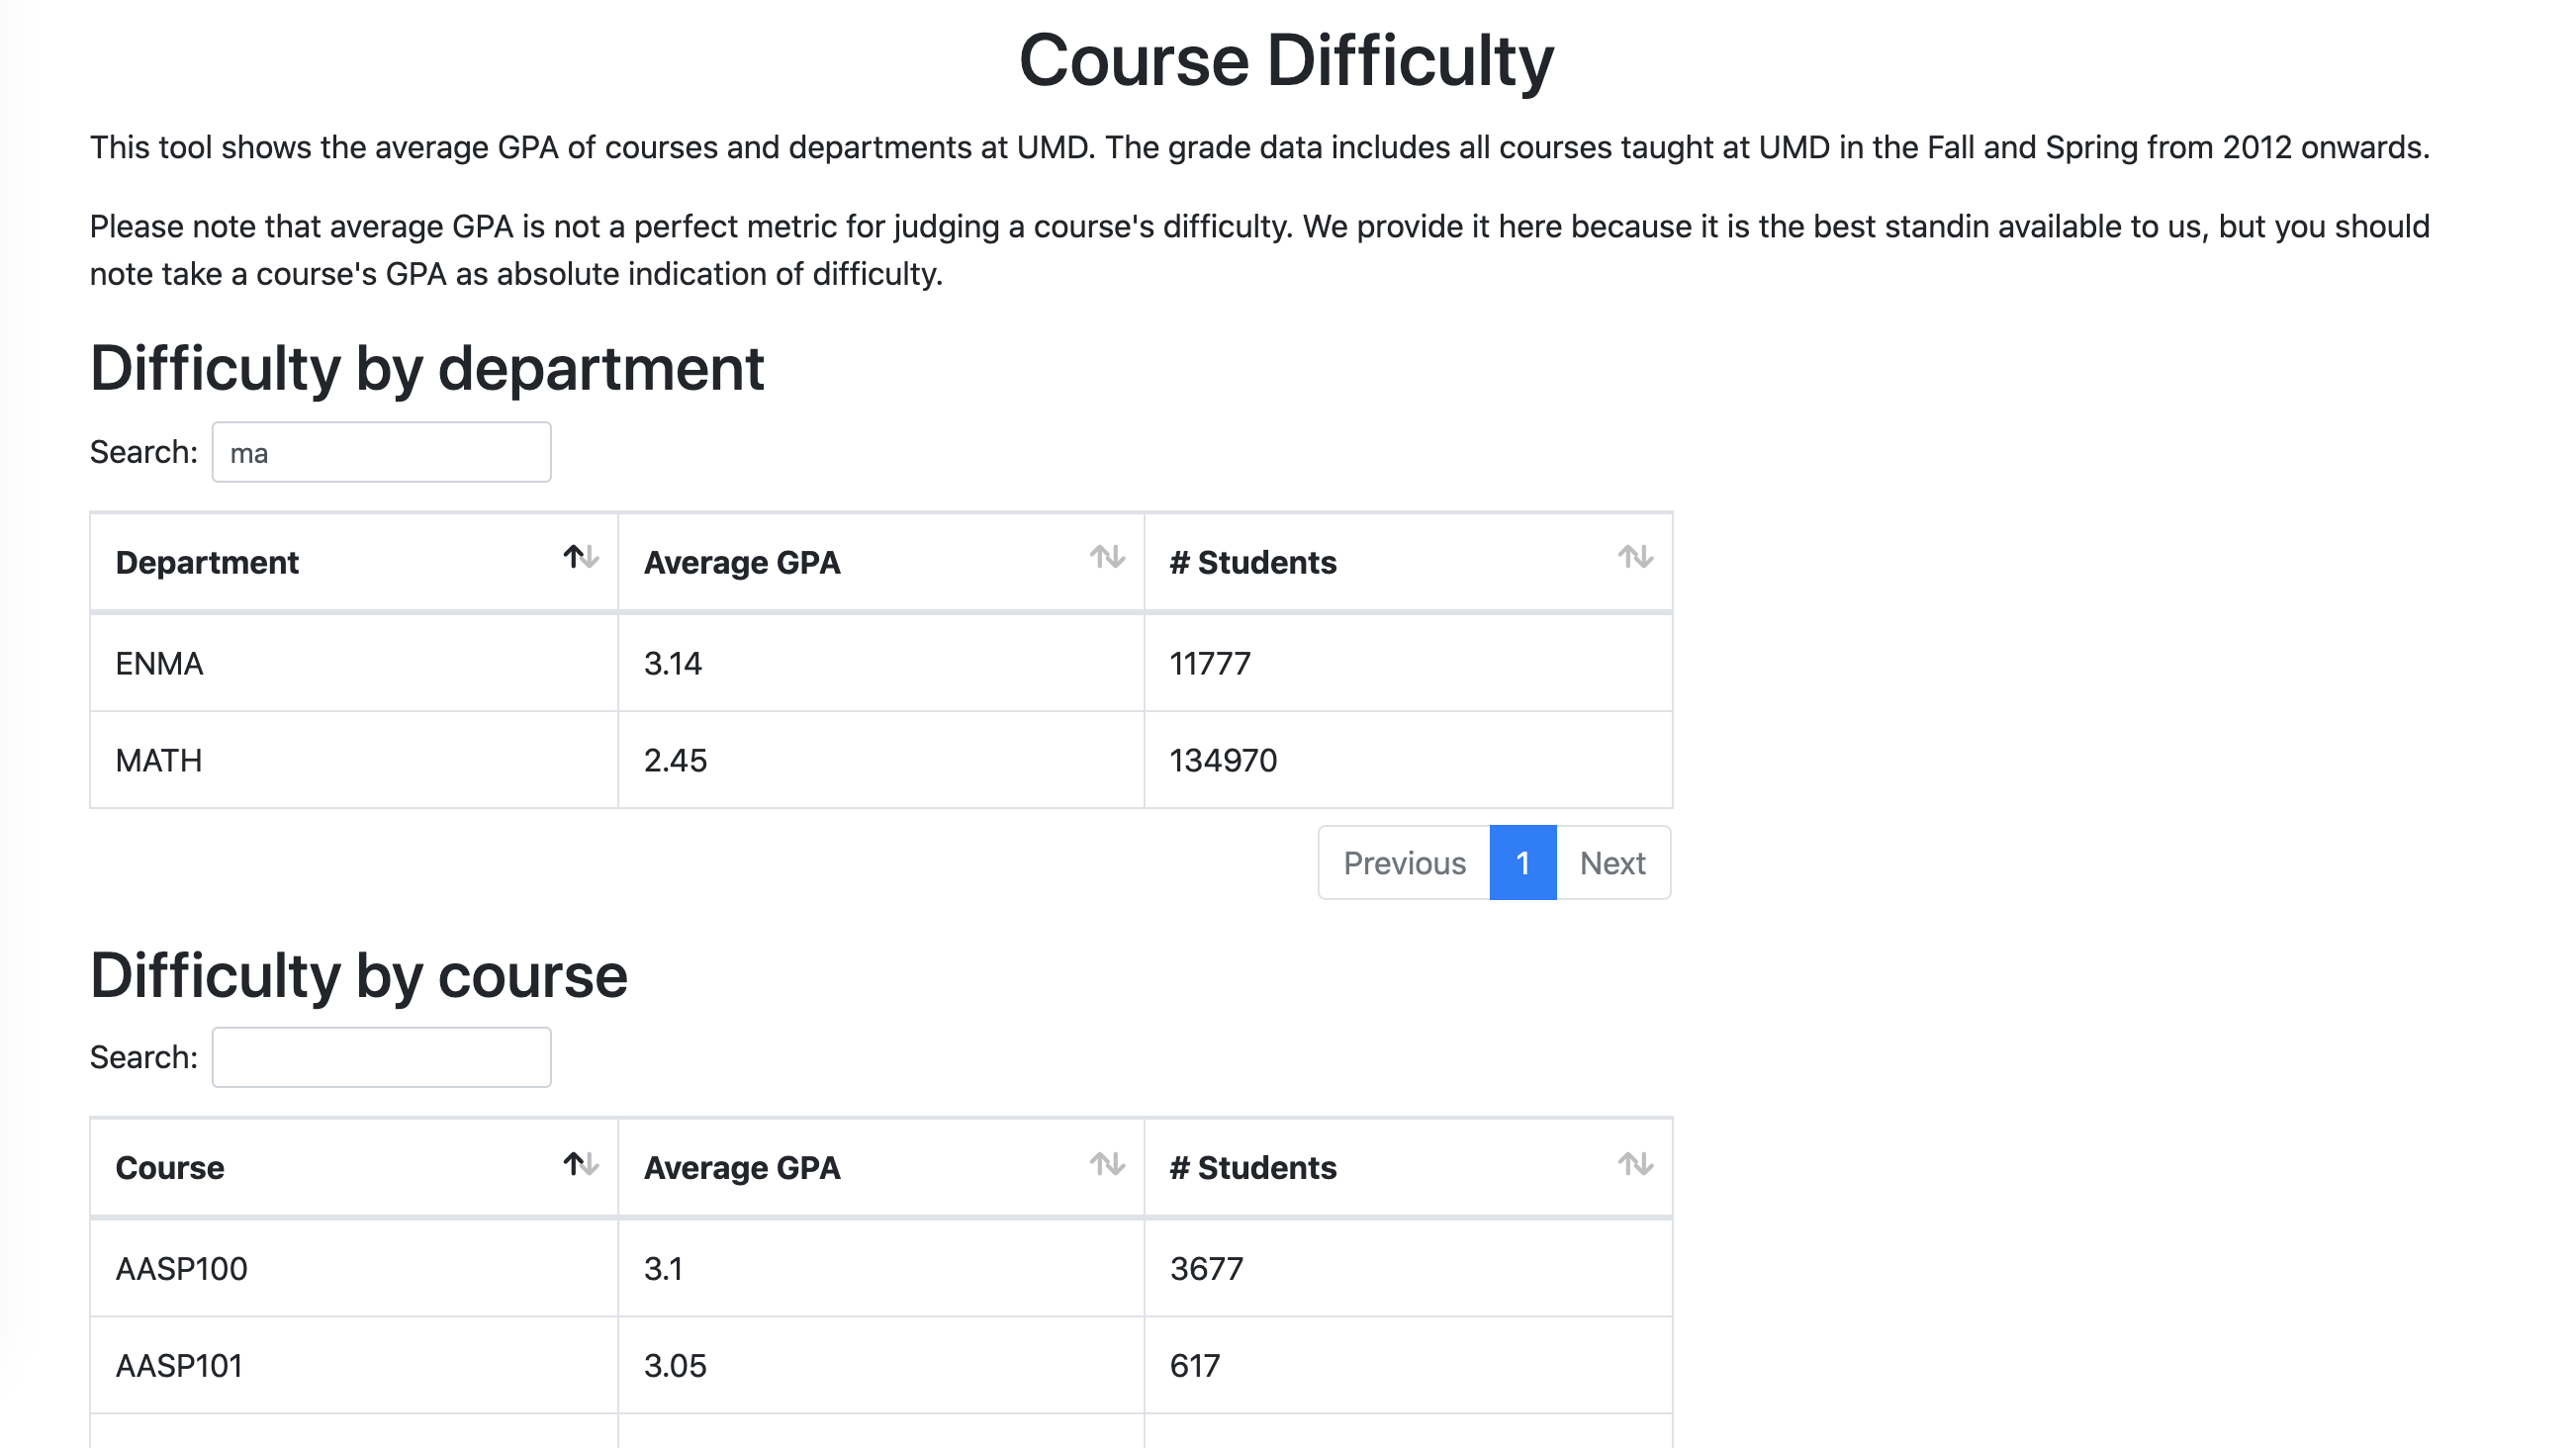Click the Course Difficulty page title

(x=1286, y=61)
